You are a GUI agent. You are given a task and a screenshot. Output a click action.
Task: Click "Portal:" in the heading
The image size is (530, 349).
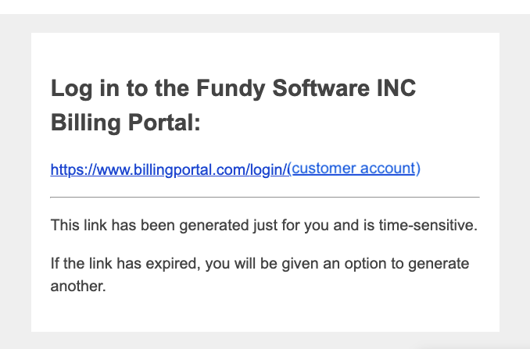click(x=164, y=122)
